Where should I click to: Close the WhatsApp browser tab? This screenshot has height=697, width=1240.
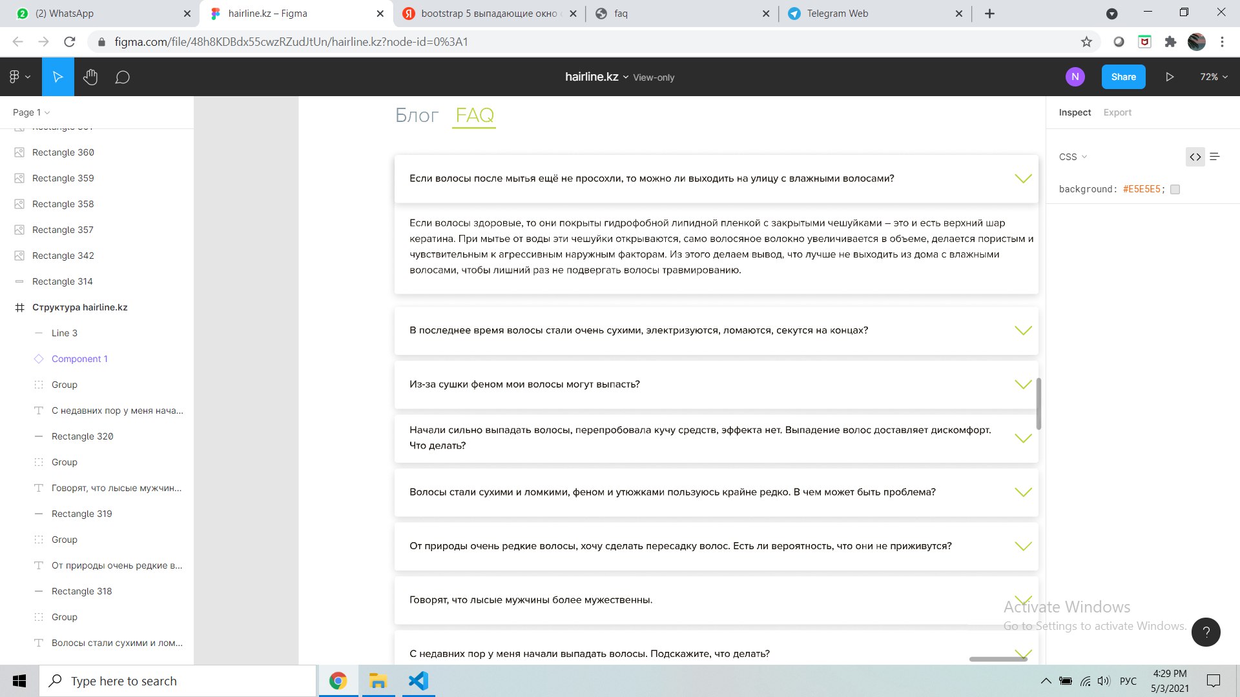187,14
